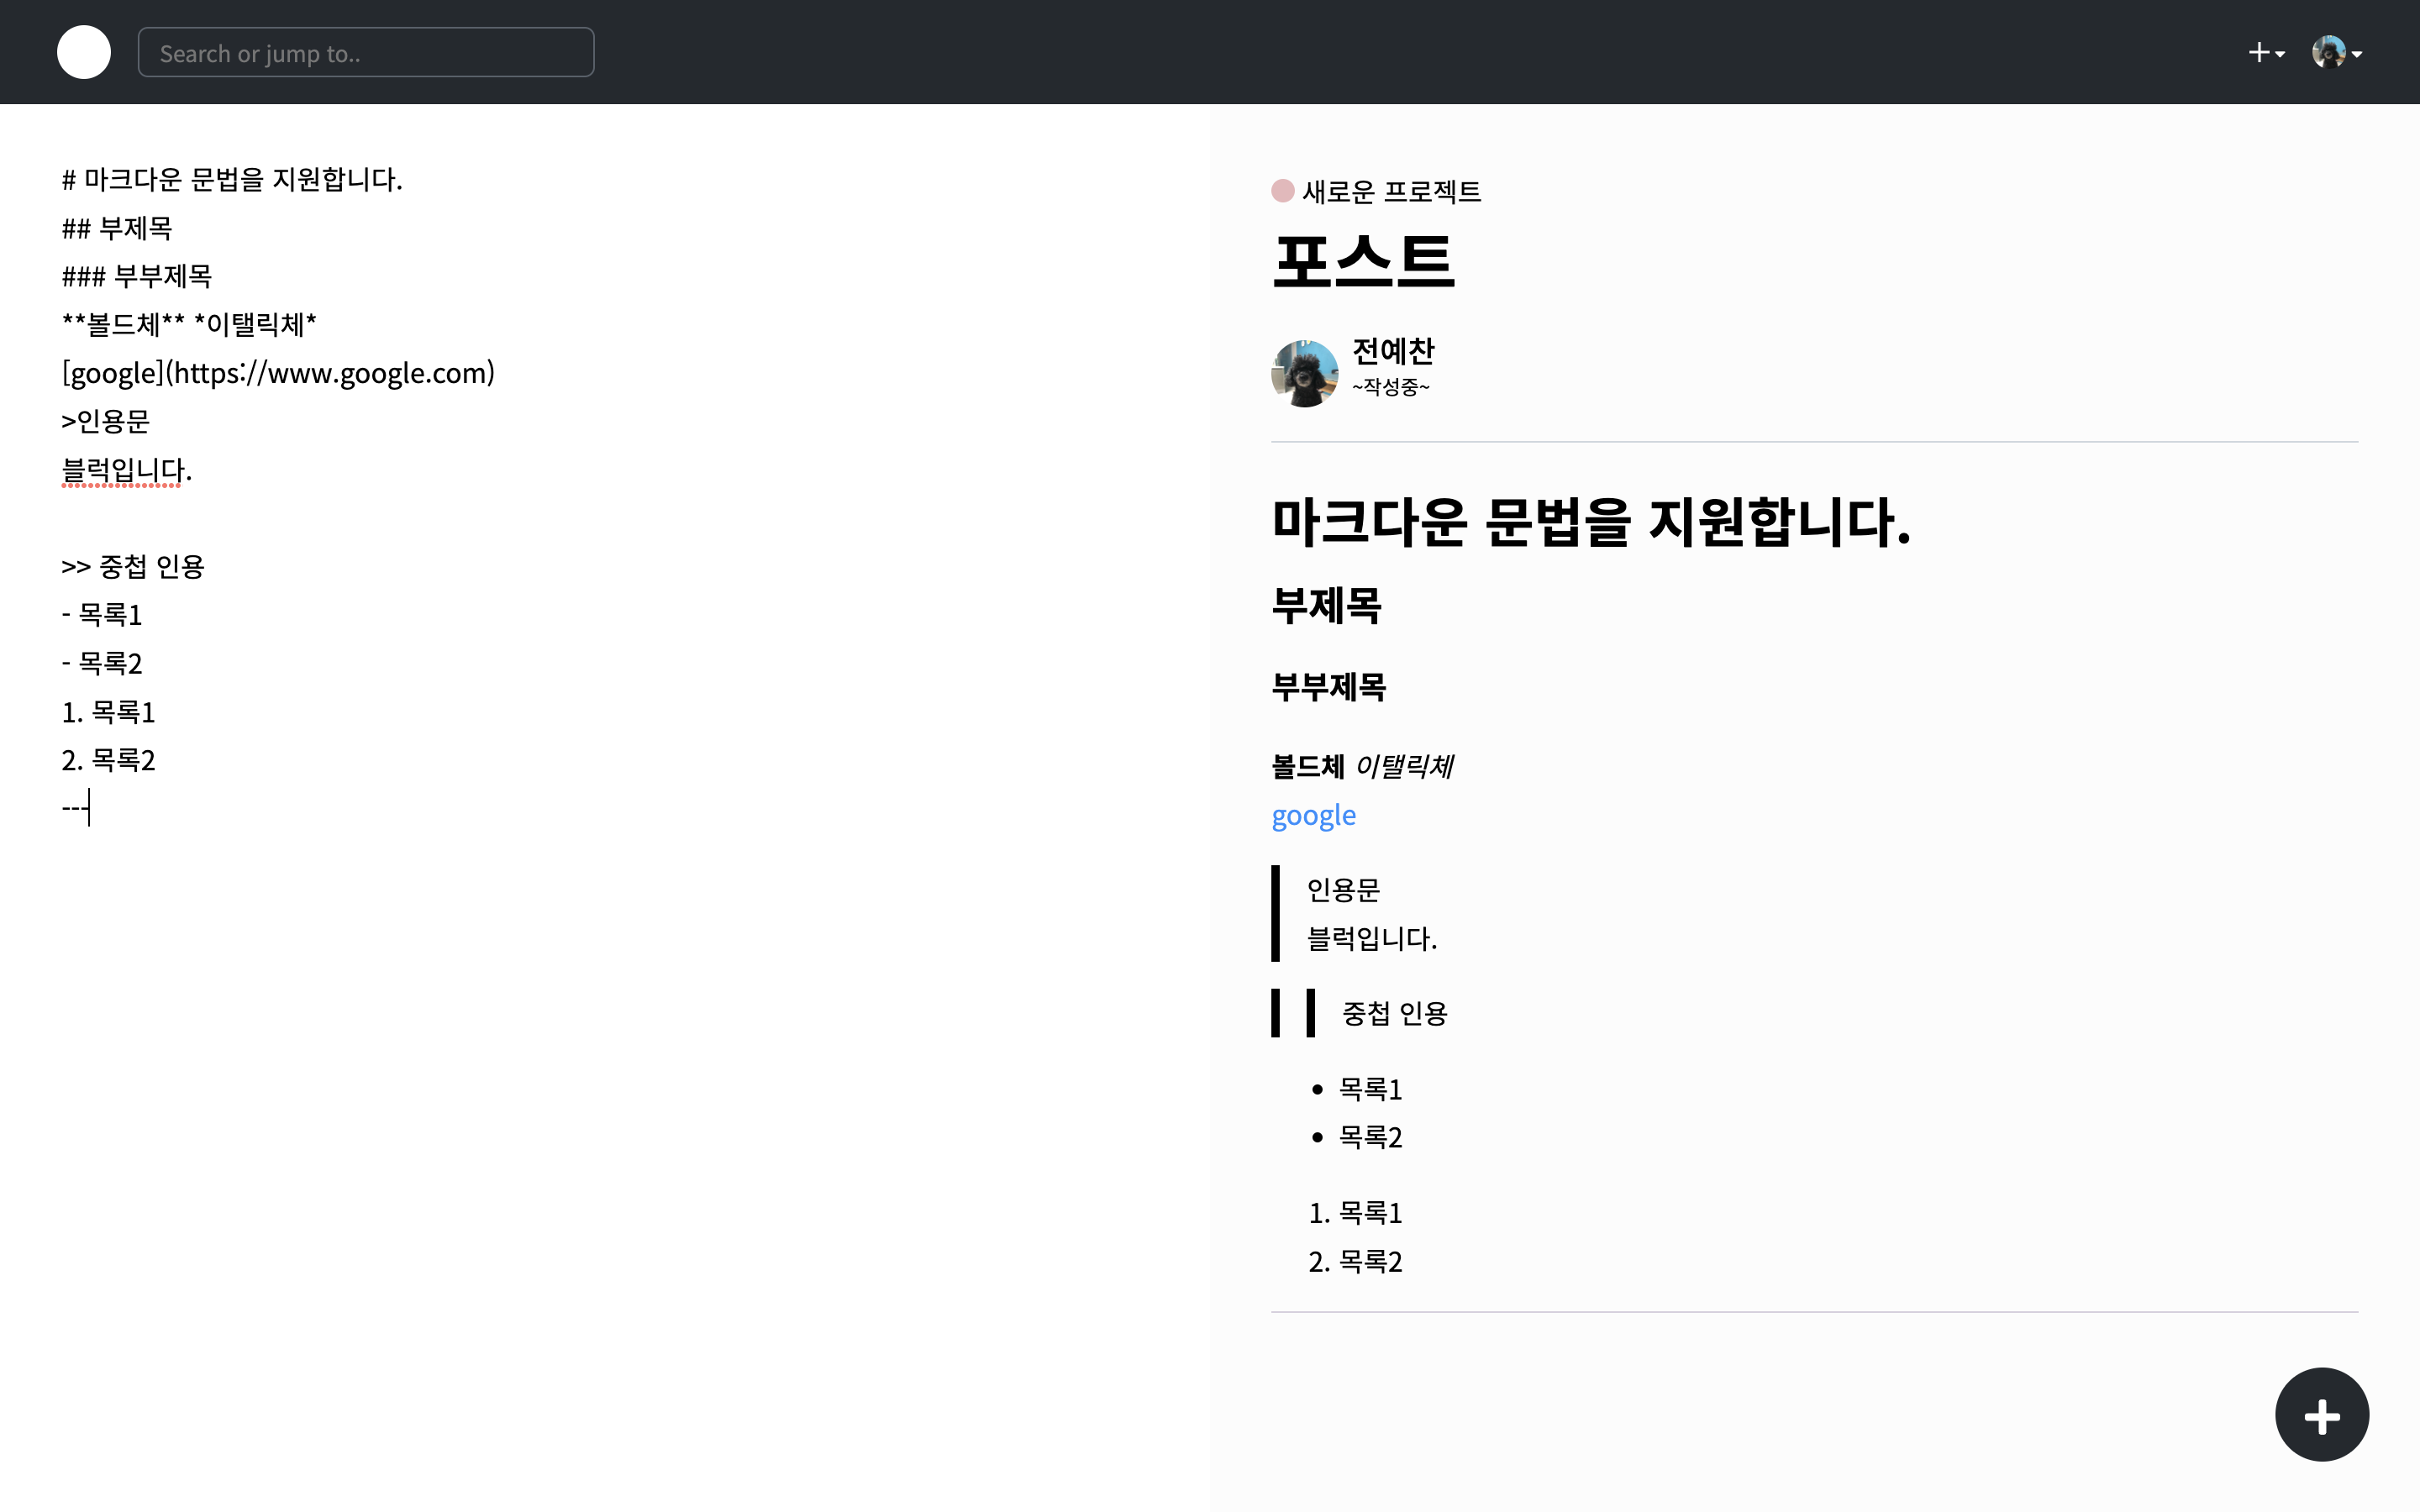
Task: Click the nested quote 중첩 인용 in preview
Action: (1394, 1014)
